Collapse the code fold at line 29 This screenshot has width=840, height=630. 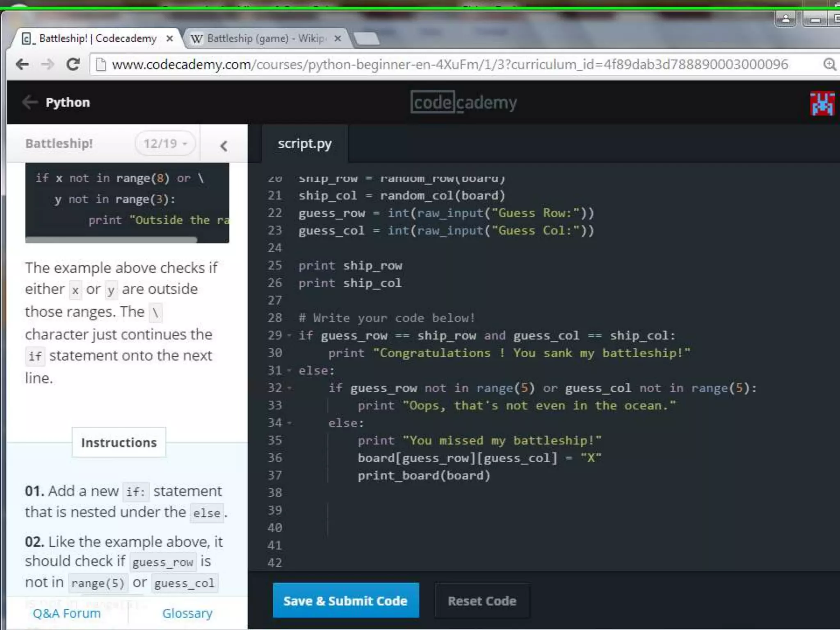290,336
